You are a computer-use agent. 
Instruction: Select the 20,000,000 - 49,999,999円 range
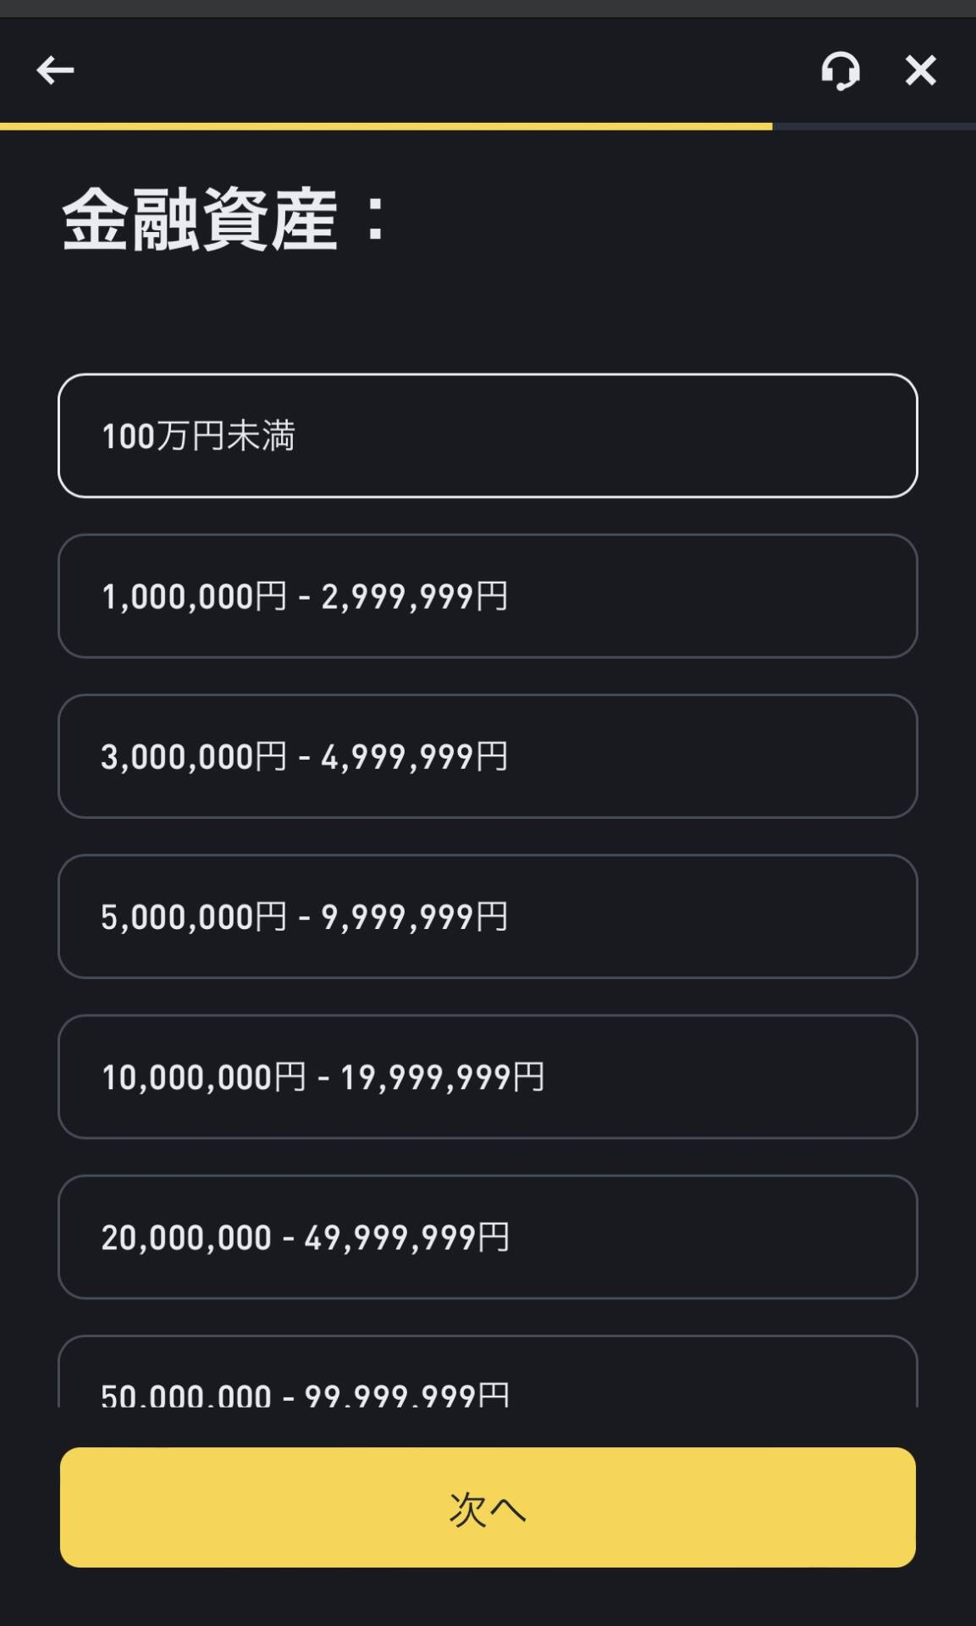488,1236
